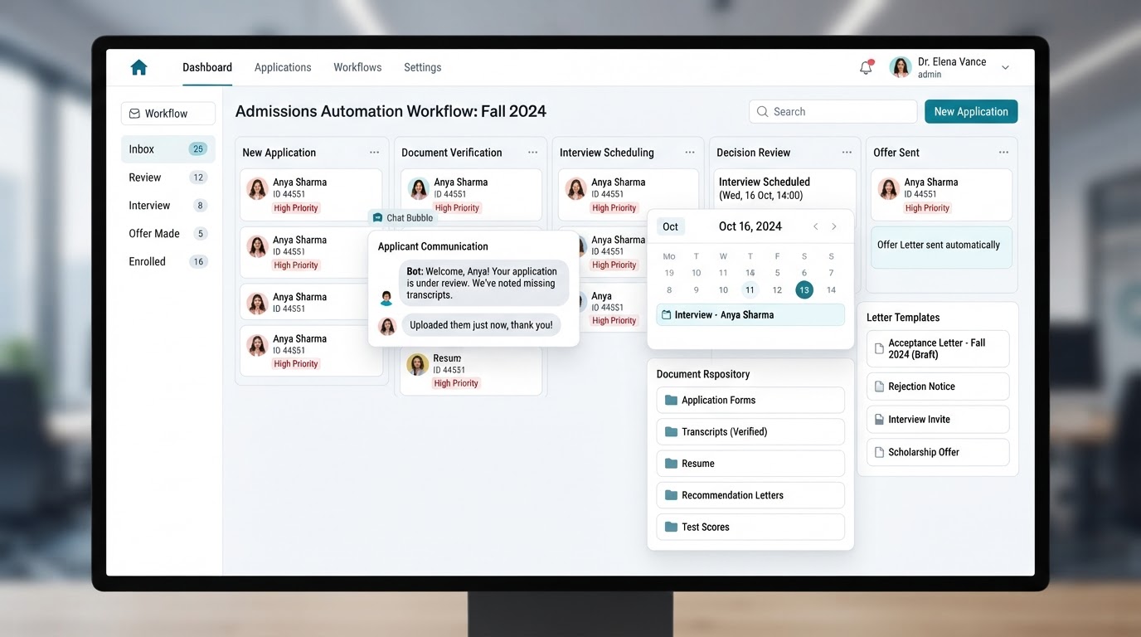Select Interview in the sidebar

coord(168,206)
